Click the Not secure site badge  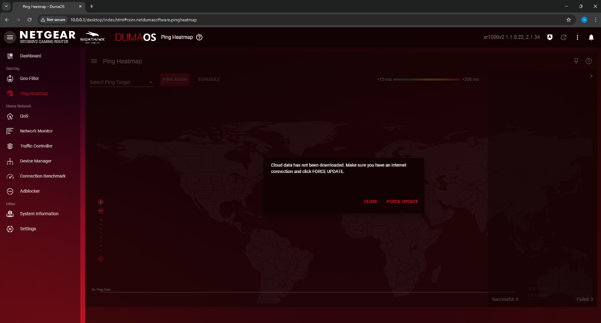(x=53, y=19)
